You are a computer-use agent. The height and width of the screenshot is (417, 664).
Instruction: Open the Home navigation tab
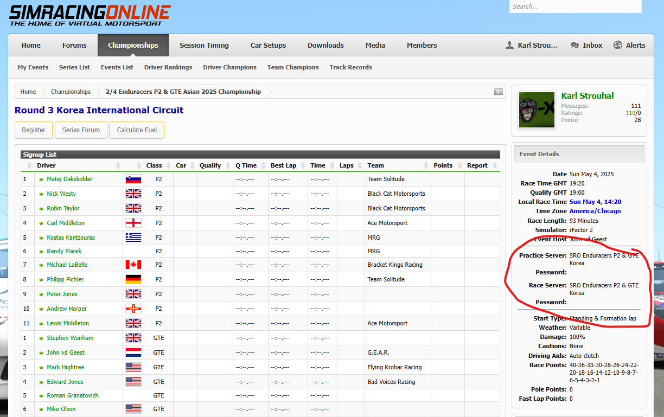click(31, 46)
